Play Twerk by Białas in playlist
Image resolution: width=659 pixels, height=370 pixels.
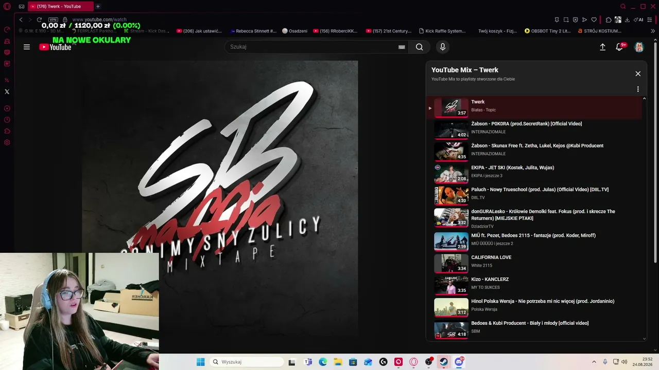(x=534, y=107)
